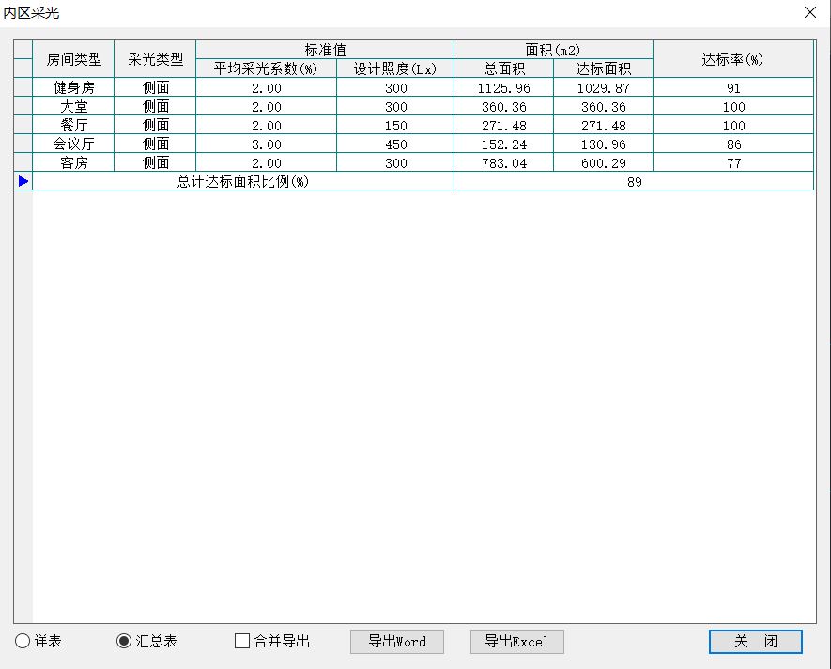
Task: Click the 餐厅 room type cell
Action: (x=73, y=126)
